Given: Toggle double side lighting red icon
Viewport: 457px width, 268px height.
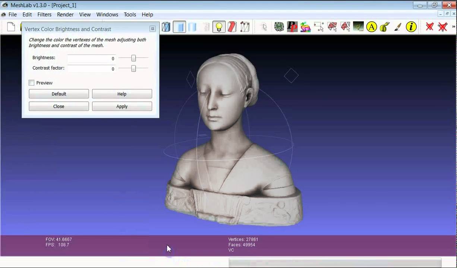Looking at the screenshot, I should pos(232,27).
